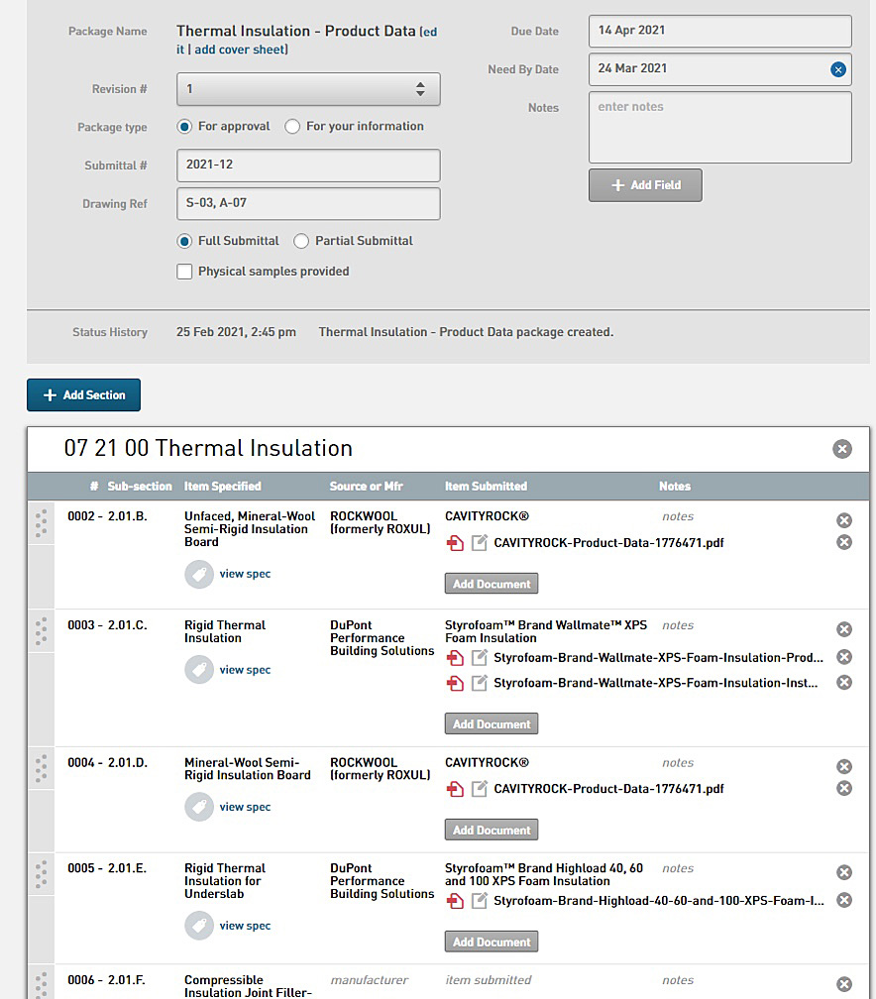The image size is (876, 999).
Task: Open PDF icon for Wallmate Inst... document
Action: (455, 683)
